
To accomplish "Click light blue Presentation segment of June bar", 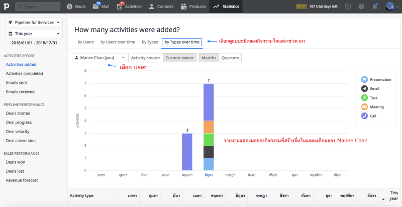I will (x=209, y=164).
